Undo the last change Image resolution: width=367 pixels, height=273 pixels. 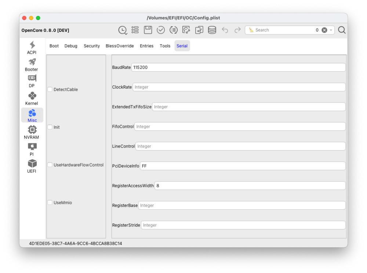coord(225,30)
